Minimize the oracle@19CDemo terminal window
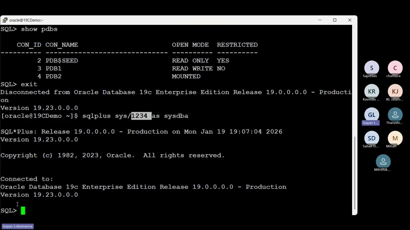This screenshot has height=230, width=410. (x=320, y=20)
